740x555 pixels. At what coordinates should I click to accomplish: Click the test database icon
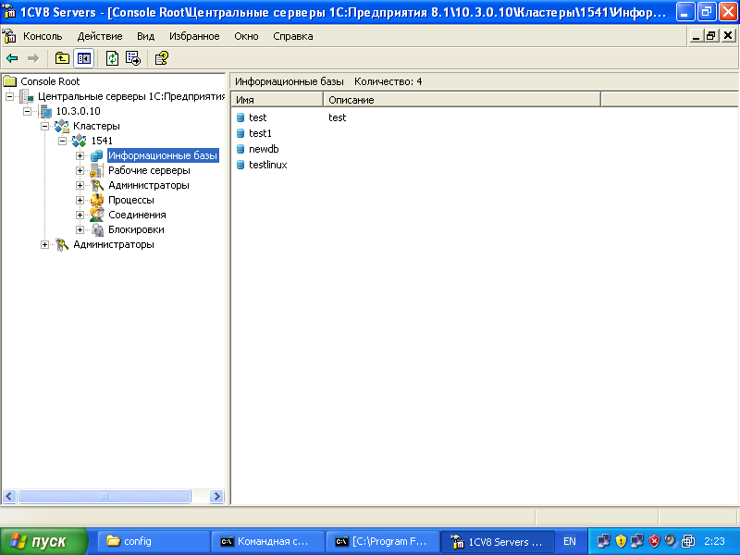point(240,117)
